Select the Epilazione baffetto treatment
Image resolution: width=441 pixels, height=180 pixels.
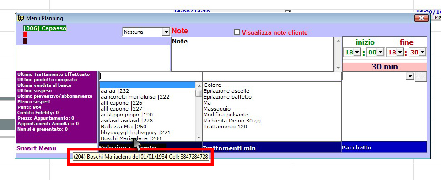click(227, 97)
